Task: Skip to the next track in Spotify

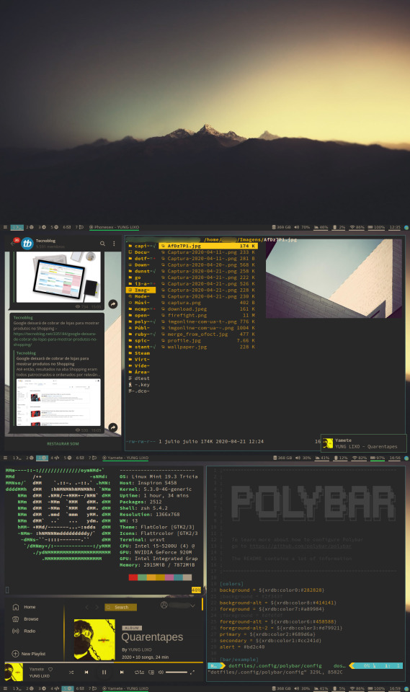Action: tap(122, 672)
